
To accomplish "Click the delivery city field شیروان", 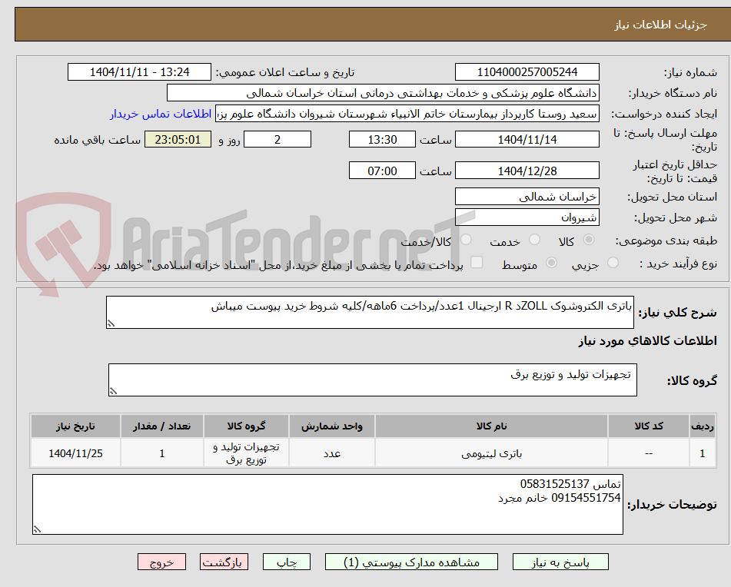I will [x=527, y=217].
